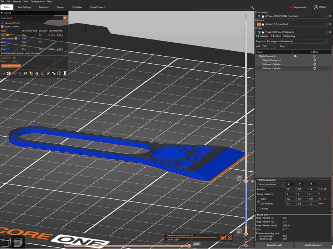Open downloads folder icon in notification
This screenshot has width=333, height=249.
(223, 237)
